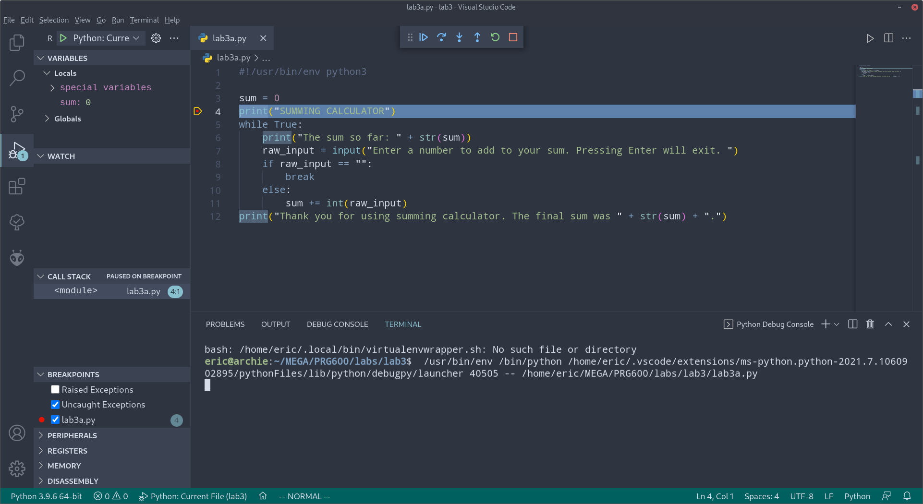The width and height of the screenshot is (923, 504).
Task: Open the Run menu
Action: (118, 20)
